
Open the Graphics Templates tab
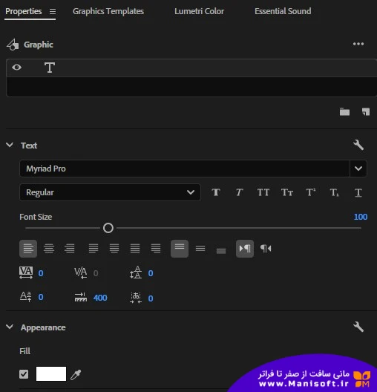click(x=108, y=11)
